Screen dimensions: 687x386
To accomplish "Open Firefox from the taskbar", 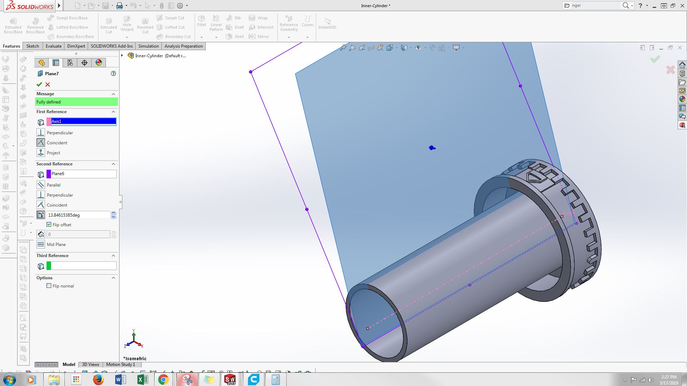I will point(98,379).
